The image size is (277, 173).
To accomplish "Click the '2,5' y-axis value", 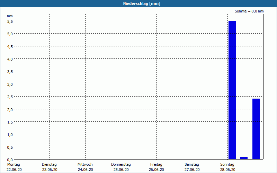I will pos(10,97).
